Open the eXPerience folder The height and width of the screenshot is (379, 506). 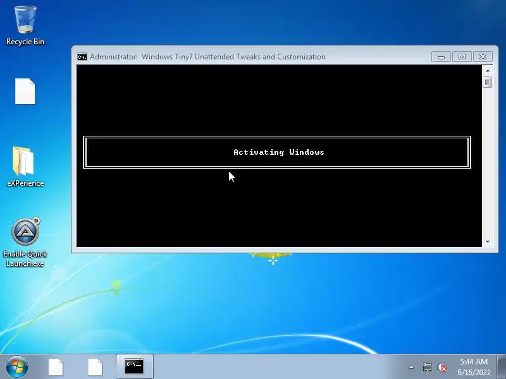point(25,167)
